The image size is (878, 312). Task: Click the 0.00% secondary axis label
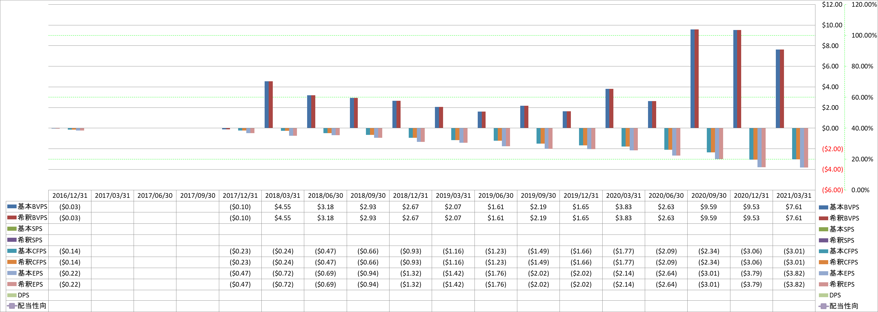tap(860, 190)
